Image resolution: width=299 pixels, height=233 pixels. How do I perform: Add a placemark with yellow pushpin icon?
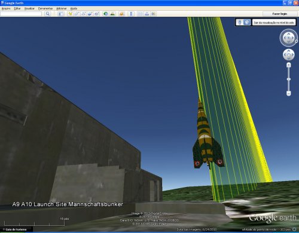point(70,14)
